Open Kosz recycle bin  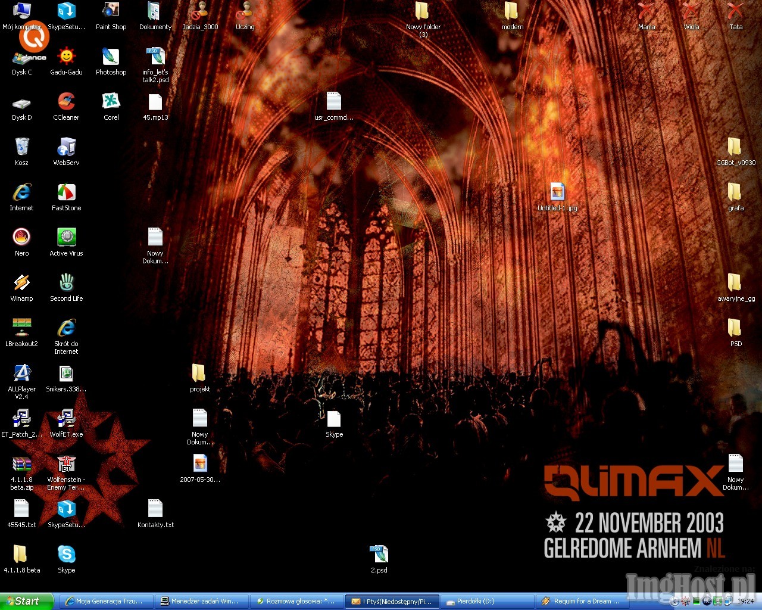point(21,152)
